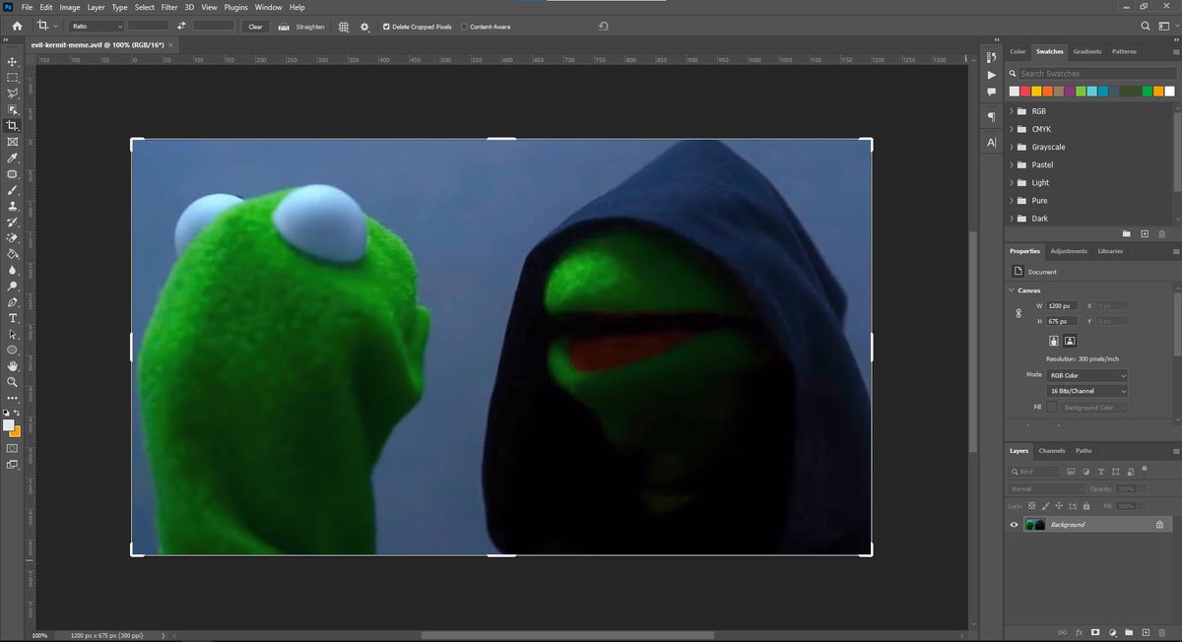Image resolution: width=1182 pixels, height=642 pixels.
Task: Expand the CMYK swatch group
Action: click(x=1012, y=129)
